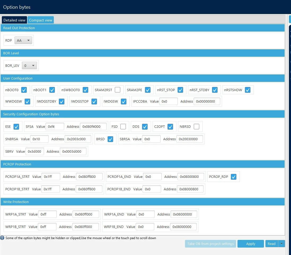The height and width of the screenshot is (255, 291).
Task: Uncheck the nSWBOOT0 option
Action: tap(85, 90)
